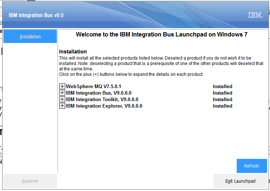Click the Welcome to Launchpad heading
Image resolution: width=270 pixels, height=191 pixels.
point(162,35)
